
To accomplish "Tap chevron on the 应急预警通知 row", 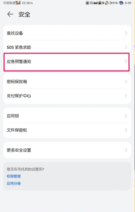I will click(126, 62).
